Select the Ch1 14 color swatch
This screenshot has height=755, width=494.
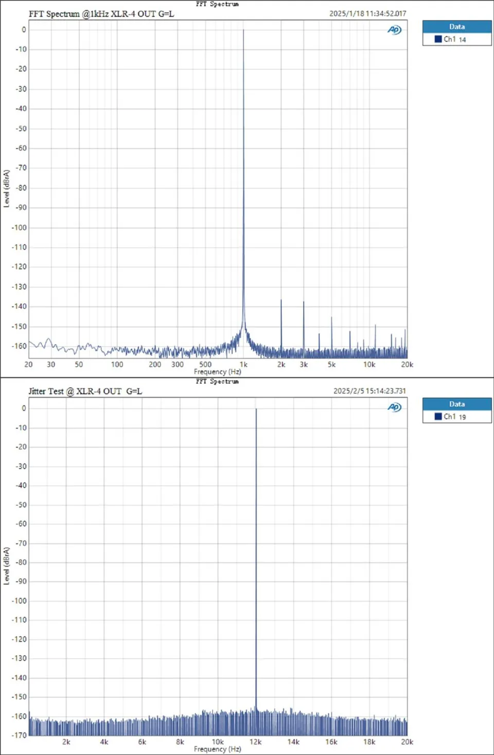click(438, 39)
